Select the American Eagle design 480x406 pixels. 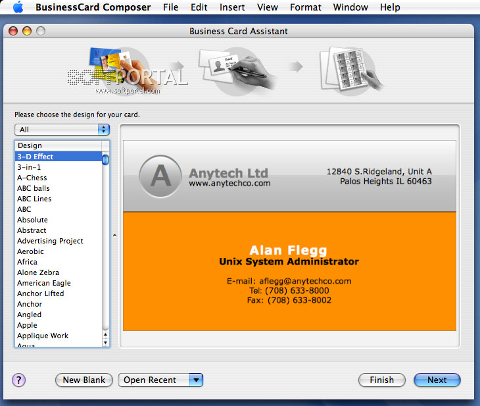(59, 283)
